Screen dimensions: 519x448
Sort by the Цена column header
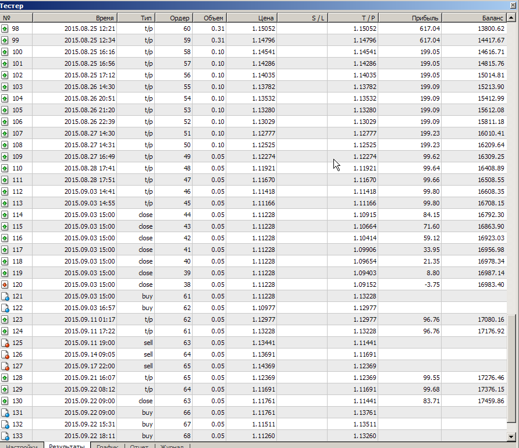(x=252, y=18)
